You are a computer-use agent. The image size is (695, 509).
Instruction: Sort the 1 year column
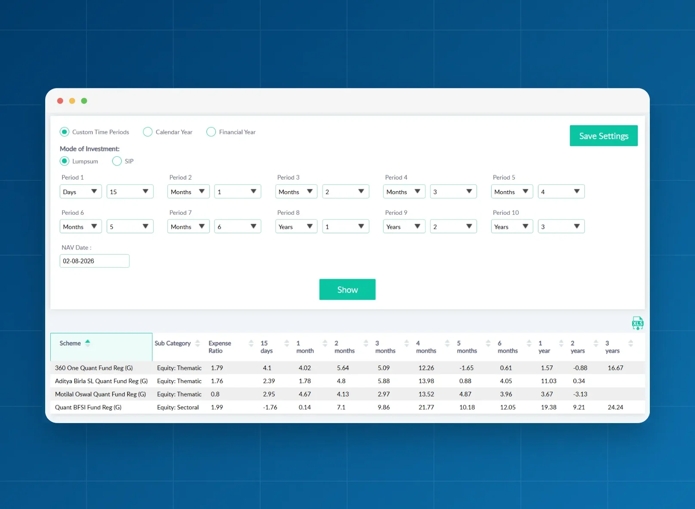561,343
